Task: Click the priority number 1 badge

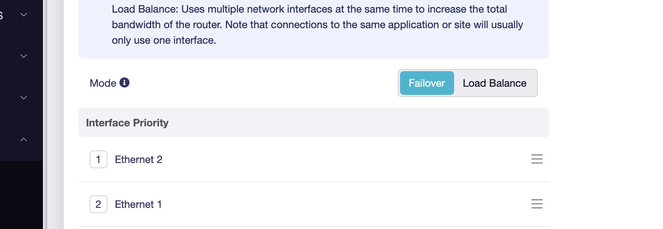Action: [x=99, y=159]
